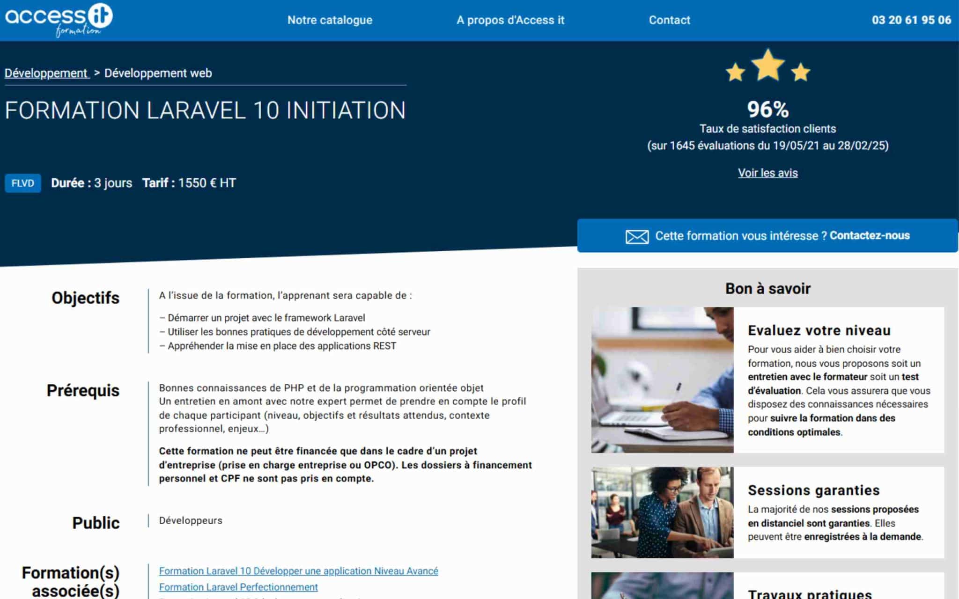
Task: Open the A propos d'Access it menu
Action: [510, 20]
